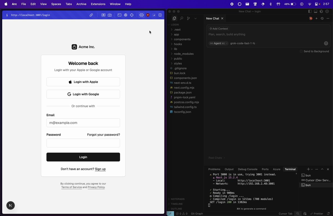Viewport: 333px width, 216px height.
Task: Click the black Login button
Action: tap(83, 157)
